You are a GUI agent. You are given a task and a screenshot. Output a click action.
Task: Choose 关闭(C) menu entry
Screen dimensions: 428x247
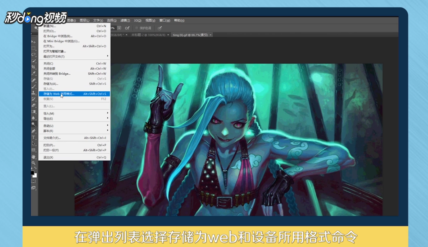coord(74,63)
